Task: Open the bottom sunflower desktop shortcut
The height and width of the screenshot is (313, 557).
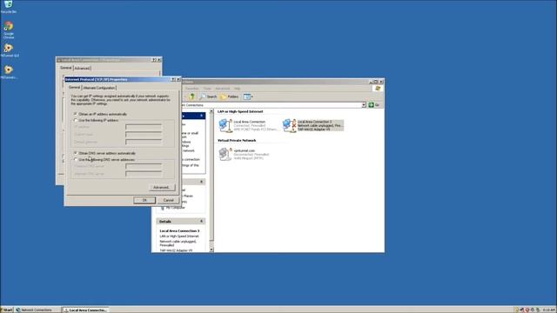Action: tap(9, 72)
